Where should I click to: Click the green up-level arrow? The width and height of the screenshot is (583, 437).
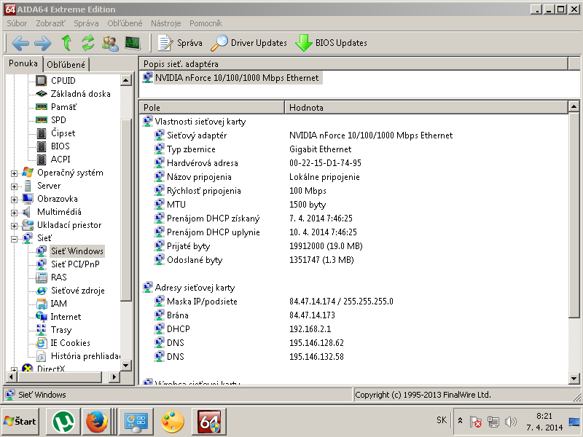point(66,43)
